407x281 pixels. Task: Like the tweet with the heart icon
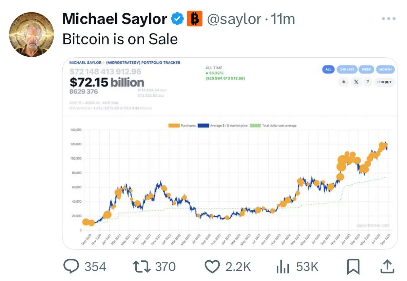click(x=212, y=267)
